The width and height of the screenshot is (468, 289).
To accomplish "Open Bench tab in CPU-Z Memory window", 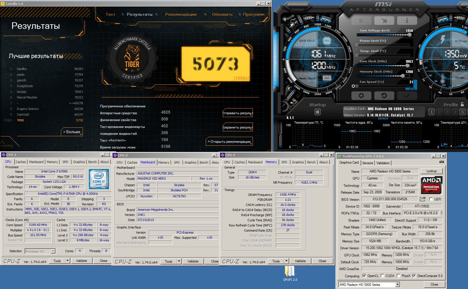I will [x=311, y=162].
